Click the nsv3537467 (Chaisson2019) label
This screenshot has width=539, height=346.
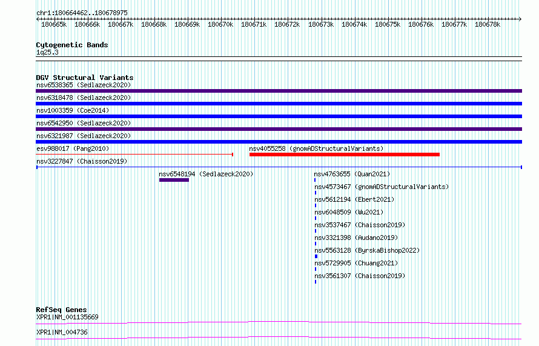coord(360,225)
